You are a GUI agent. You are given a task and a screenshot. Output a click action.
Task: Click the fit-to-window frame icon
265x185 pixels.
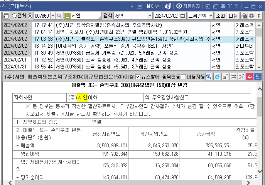[233, 77]
